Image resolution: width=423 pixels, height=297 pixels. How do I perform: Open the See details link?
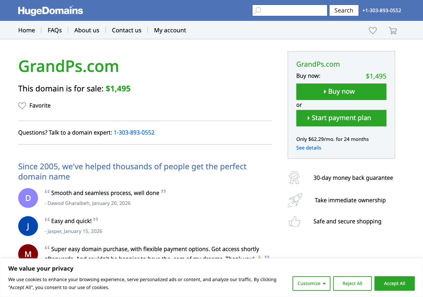309,148
